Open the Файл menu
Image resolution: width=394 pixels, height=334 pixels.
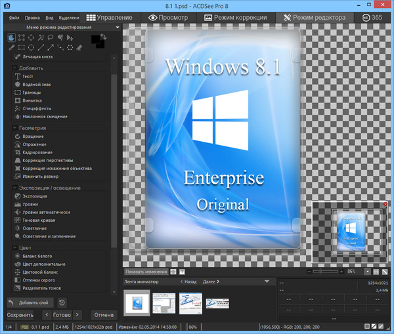[14, 18]
